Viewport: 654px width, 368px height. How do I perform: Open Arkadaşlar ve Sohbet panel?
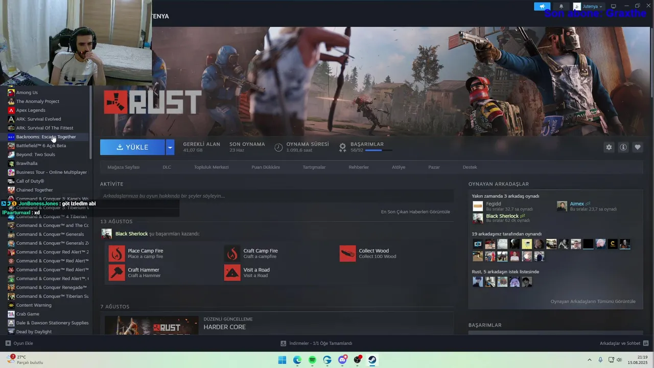click(624, 343)
